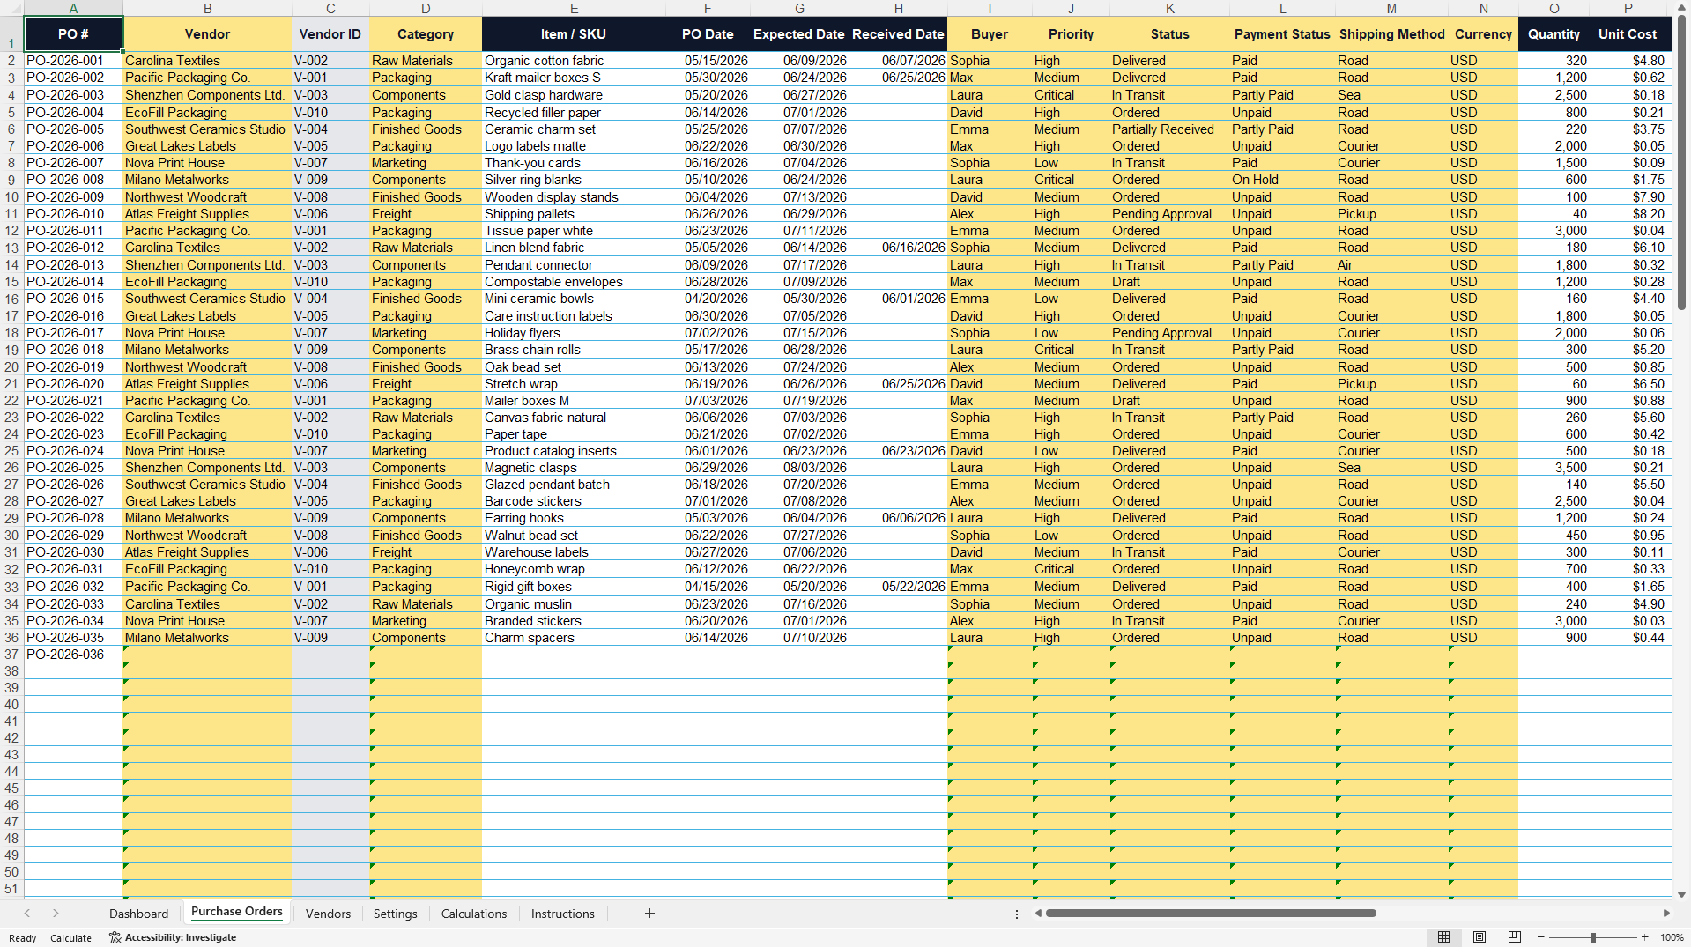Switch to Normal view icon
The width and height of the screenshot is (1691, 947).
point(1443,937)
